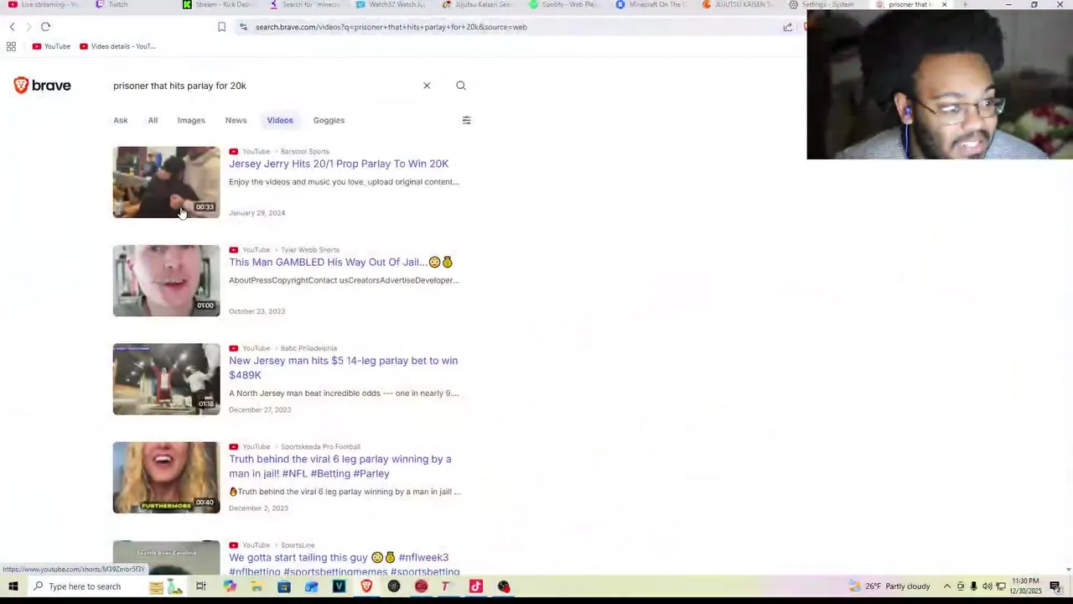Open the Goggles tab

click(329, 120)
